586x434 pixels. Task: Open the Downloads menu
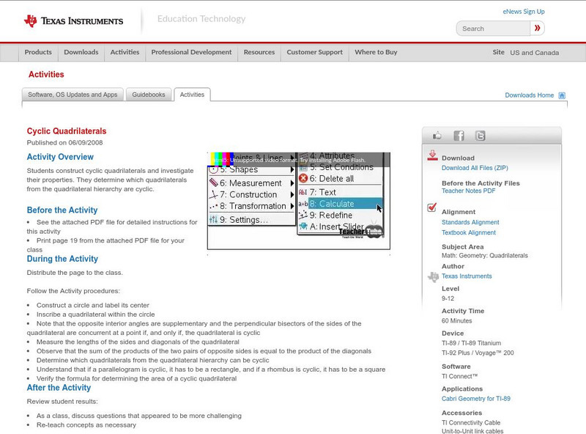pos(81,52)
